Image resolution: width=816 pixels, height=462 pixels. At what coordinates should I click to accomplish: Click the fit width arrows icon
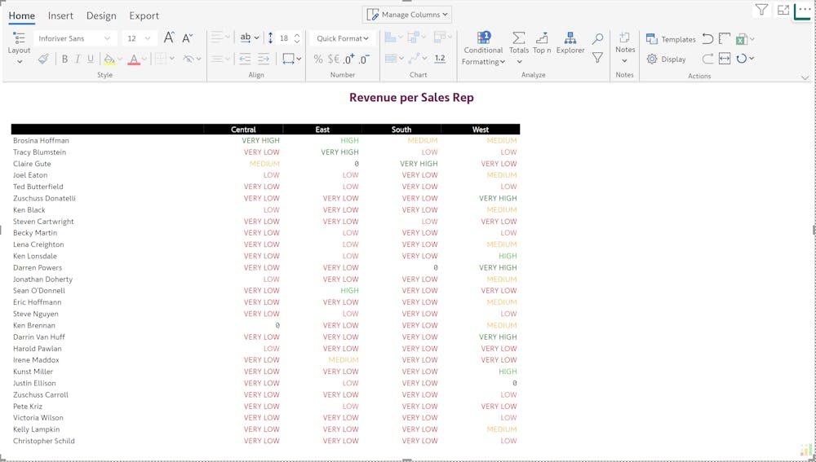(725, 59)
